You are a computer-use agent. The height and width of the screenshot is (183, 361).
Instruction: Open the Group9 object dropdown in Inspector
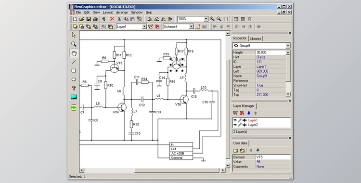288,46
